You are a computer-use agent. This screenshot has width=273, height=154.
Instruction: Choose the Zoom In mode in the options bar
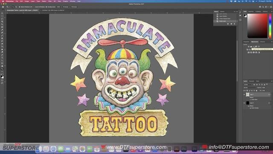coord(13,7)
